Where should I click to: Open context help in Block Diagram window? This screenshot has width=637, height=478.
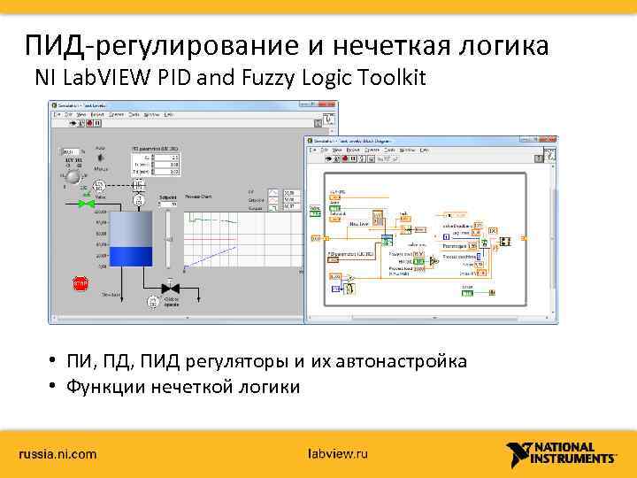pyautogui.click(x=538, y=158)
